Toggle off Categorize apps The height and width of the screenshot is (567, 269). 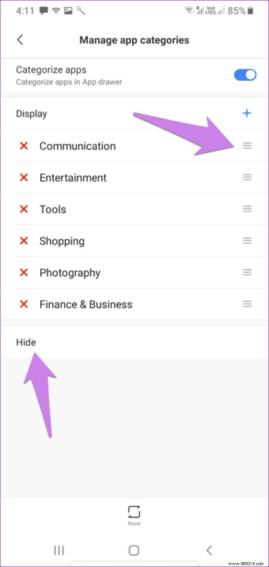pyautogui.click(x=245, y=75)
